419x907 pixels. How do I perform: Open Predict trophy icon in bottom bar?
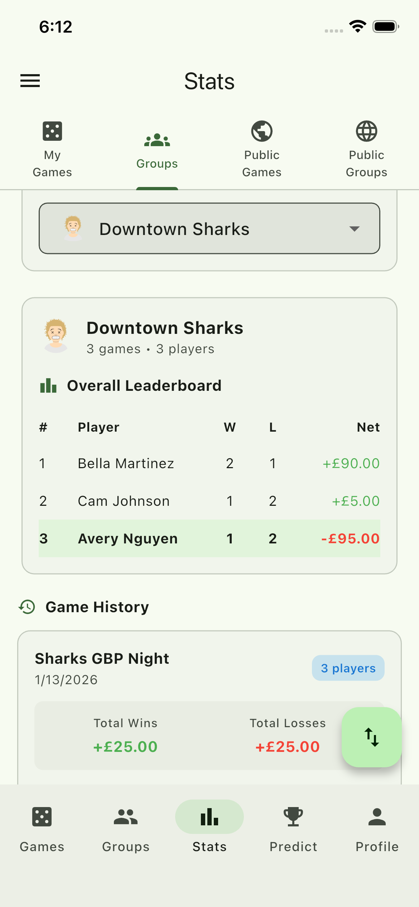(x=293, y=816)
